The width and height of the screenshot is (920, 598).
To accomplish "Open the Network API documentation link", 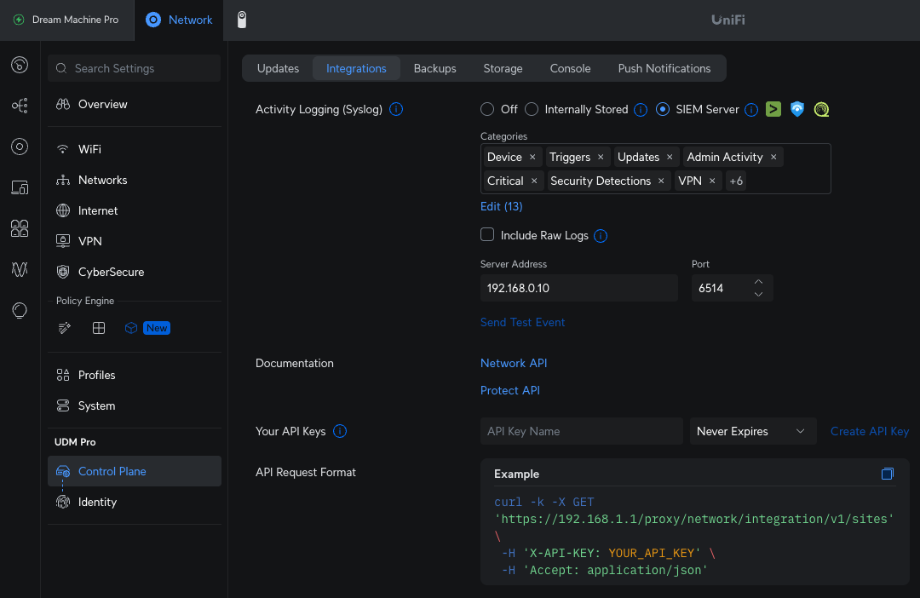I will 514,363.
